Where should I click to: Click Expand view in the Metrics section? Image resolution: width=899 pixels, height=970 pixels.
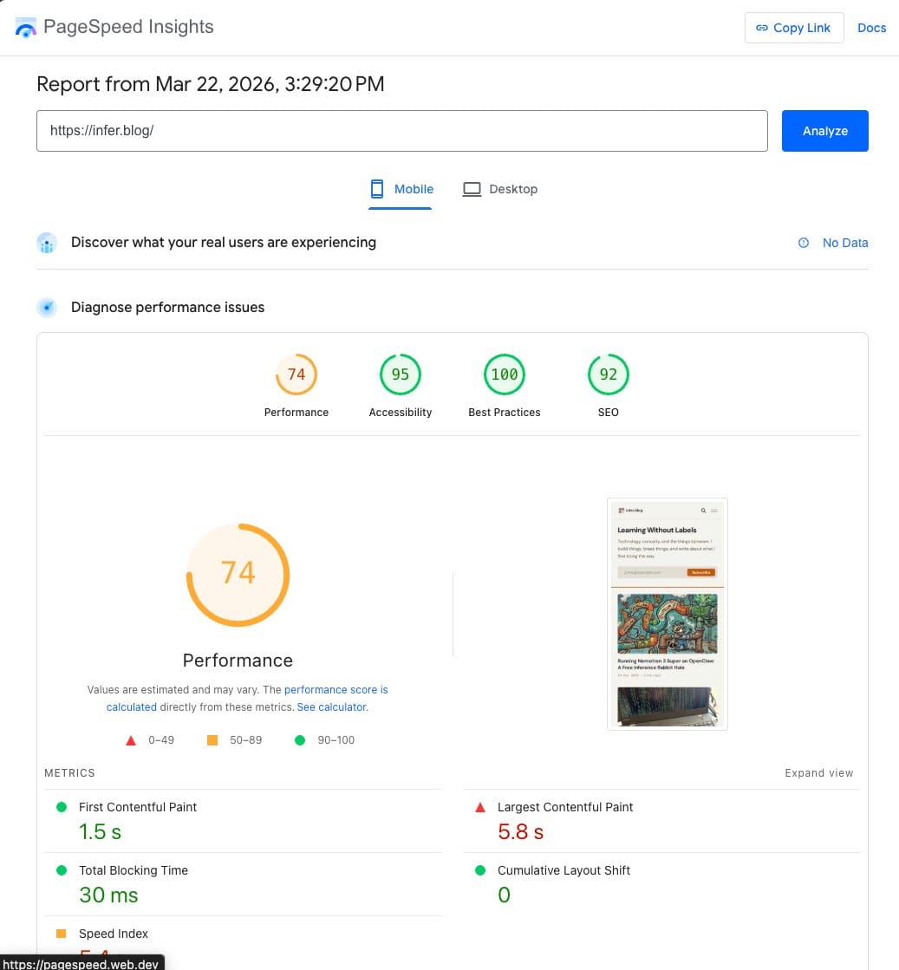coord(818,773)
